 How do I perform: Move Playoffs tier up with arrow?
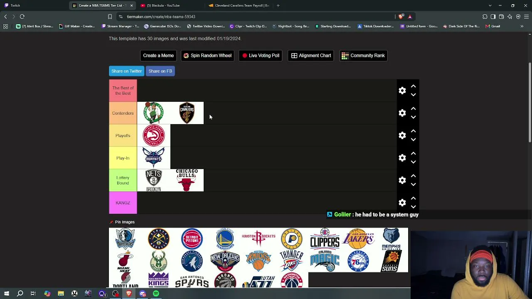[x=413, y=131]
